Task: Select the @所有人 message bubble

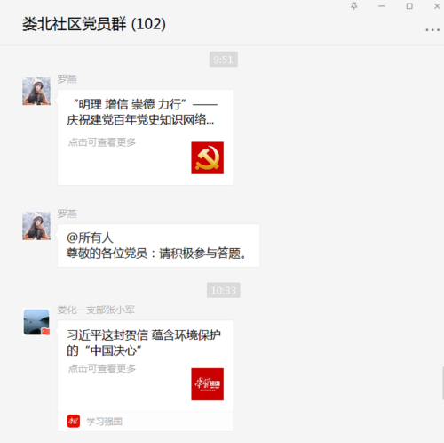Action: [x=158, y=246]
